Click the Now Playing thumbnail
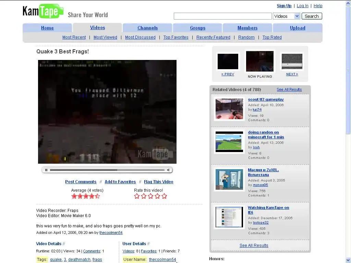351x263 pixels. coord(260,61)
